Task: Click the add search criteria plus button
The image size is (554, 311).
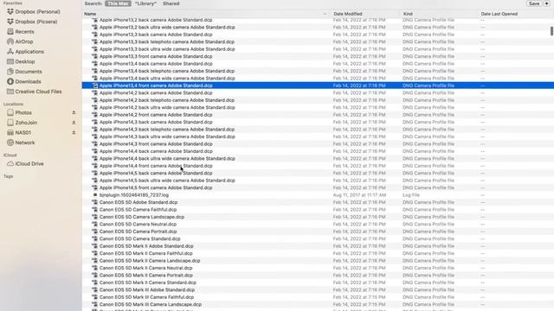Action: (547, 3)
